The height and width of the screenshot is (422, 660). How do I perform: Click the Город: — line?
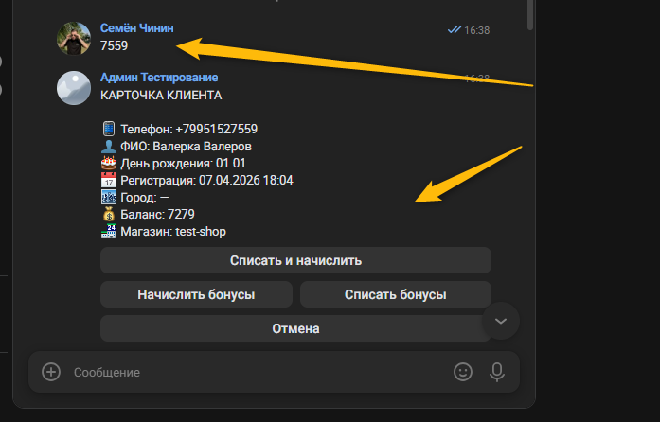click(145, 198)
